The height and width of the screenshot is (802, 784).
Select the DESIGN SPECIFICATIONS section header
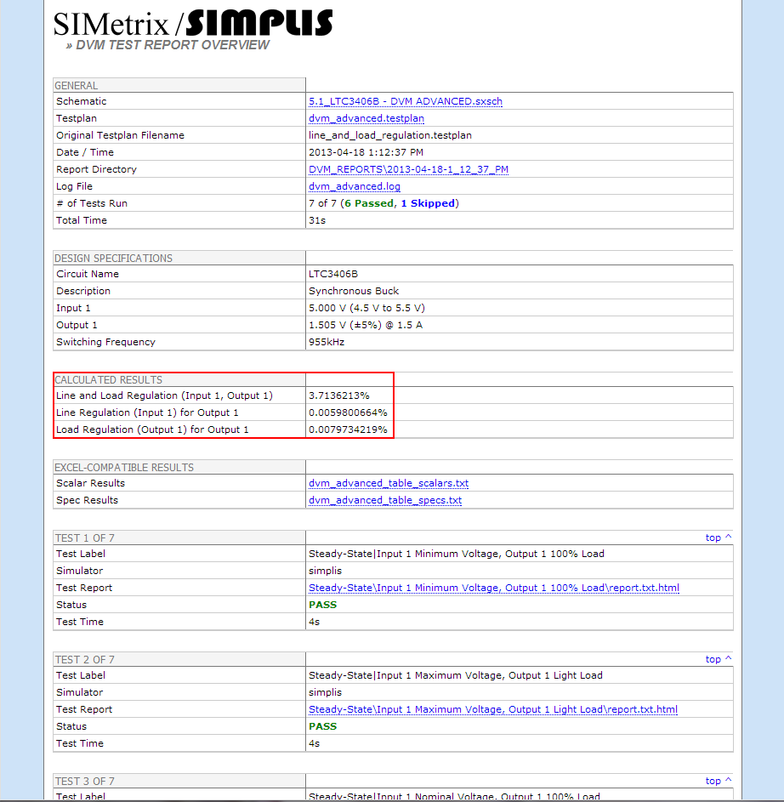coord(111,258)
